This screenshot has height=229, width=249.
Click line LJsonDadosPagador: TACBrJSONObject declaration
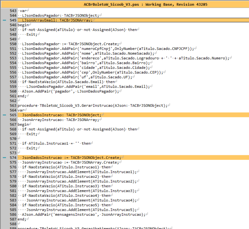[x=60, y=15]
